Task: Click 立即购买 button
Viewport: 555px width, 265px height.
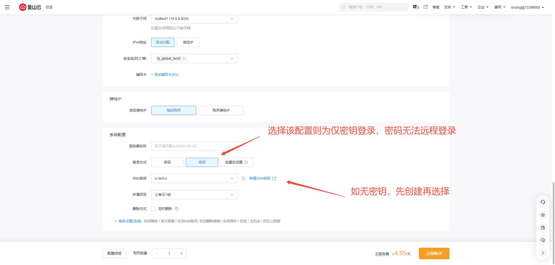Action: 434,253
